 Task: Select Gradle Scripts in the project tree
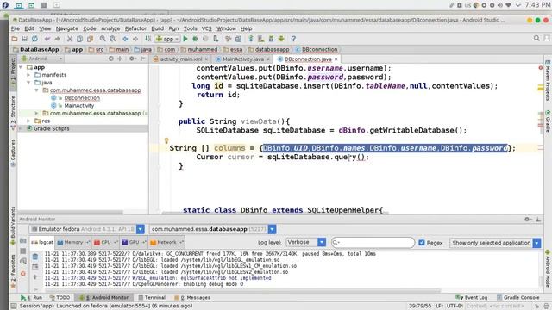52,128
